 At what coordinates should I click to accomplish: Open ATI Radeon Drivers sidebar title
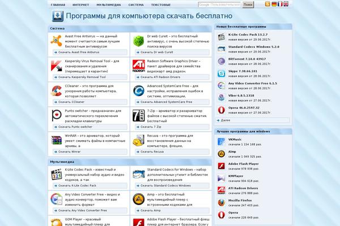click(x=243, y=188)
